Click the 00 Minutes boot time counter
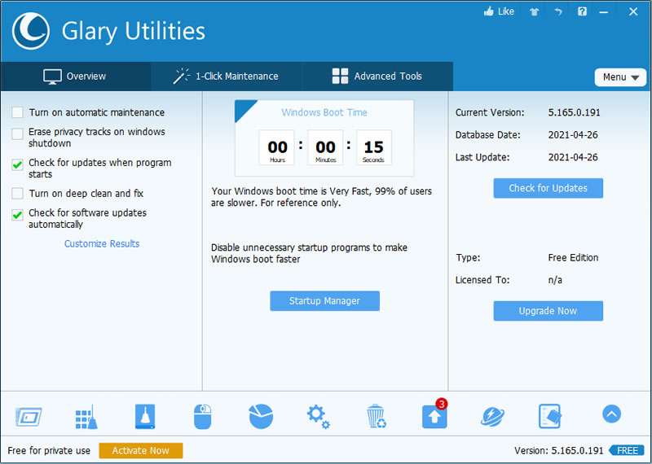Viewport: 652px width, 464px height. (325, 147)
